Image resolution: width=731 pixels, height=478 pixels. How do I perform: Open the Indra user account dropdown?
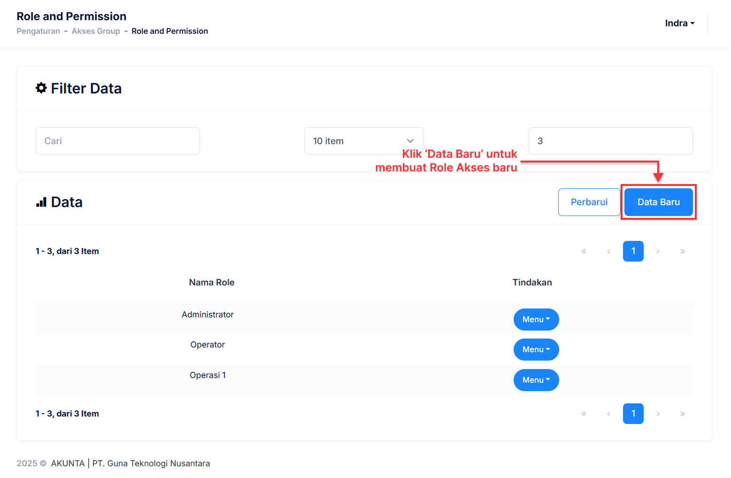coord(679,23)
